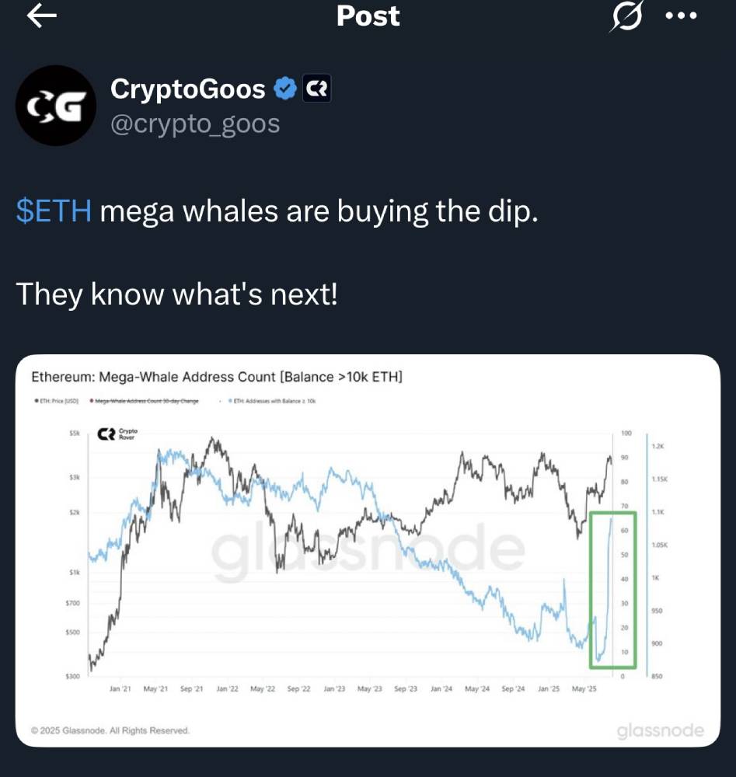The height and width of the screenshot is (777, 736).
Task: Open the Grok slashed-circle icon
Action: 627,16
